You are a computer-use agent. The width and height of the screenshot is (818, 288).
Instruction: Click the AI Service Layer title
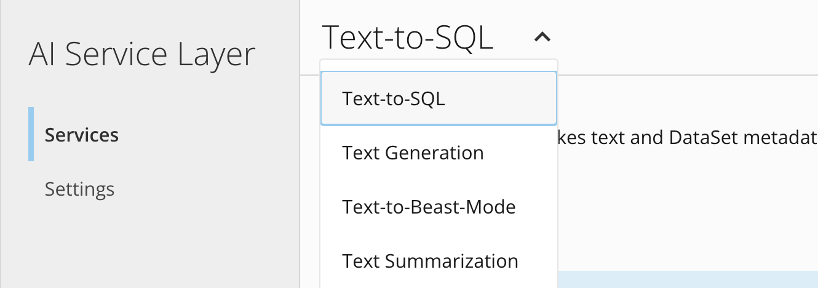(x=141, y=55)
